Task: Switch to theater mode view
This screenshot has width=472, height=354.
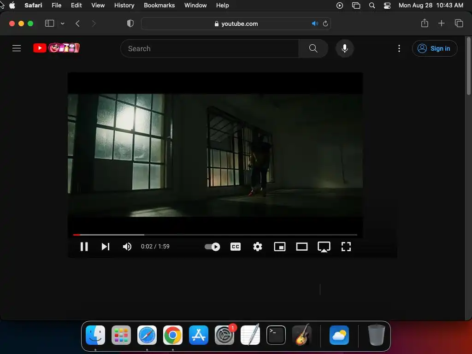Action: point(301,247)
